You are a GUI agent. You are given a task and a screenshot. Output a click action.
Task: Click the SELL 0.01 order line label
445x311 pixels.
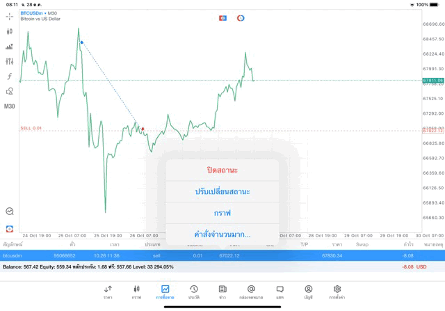pos(31,128)
